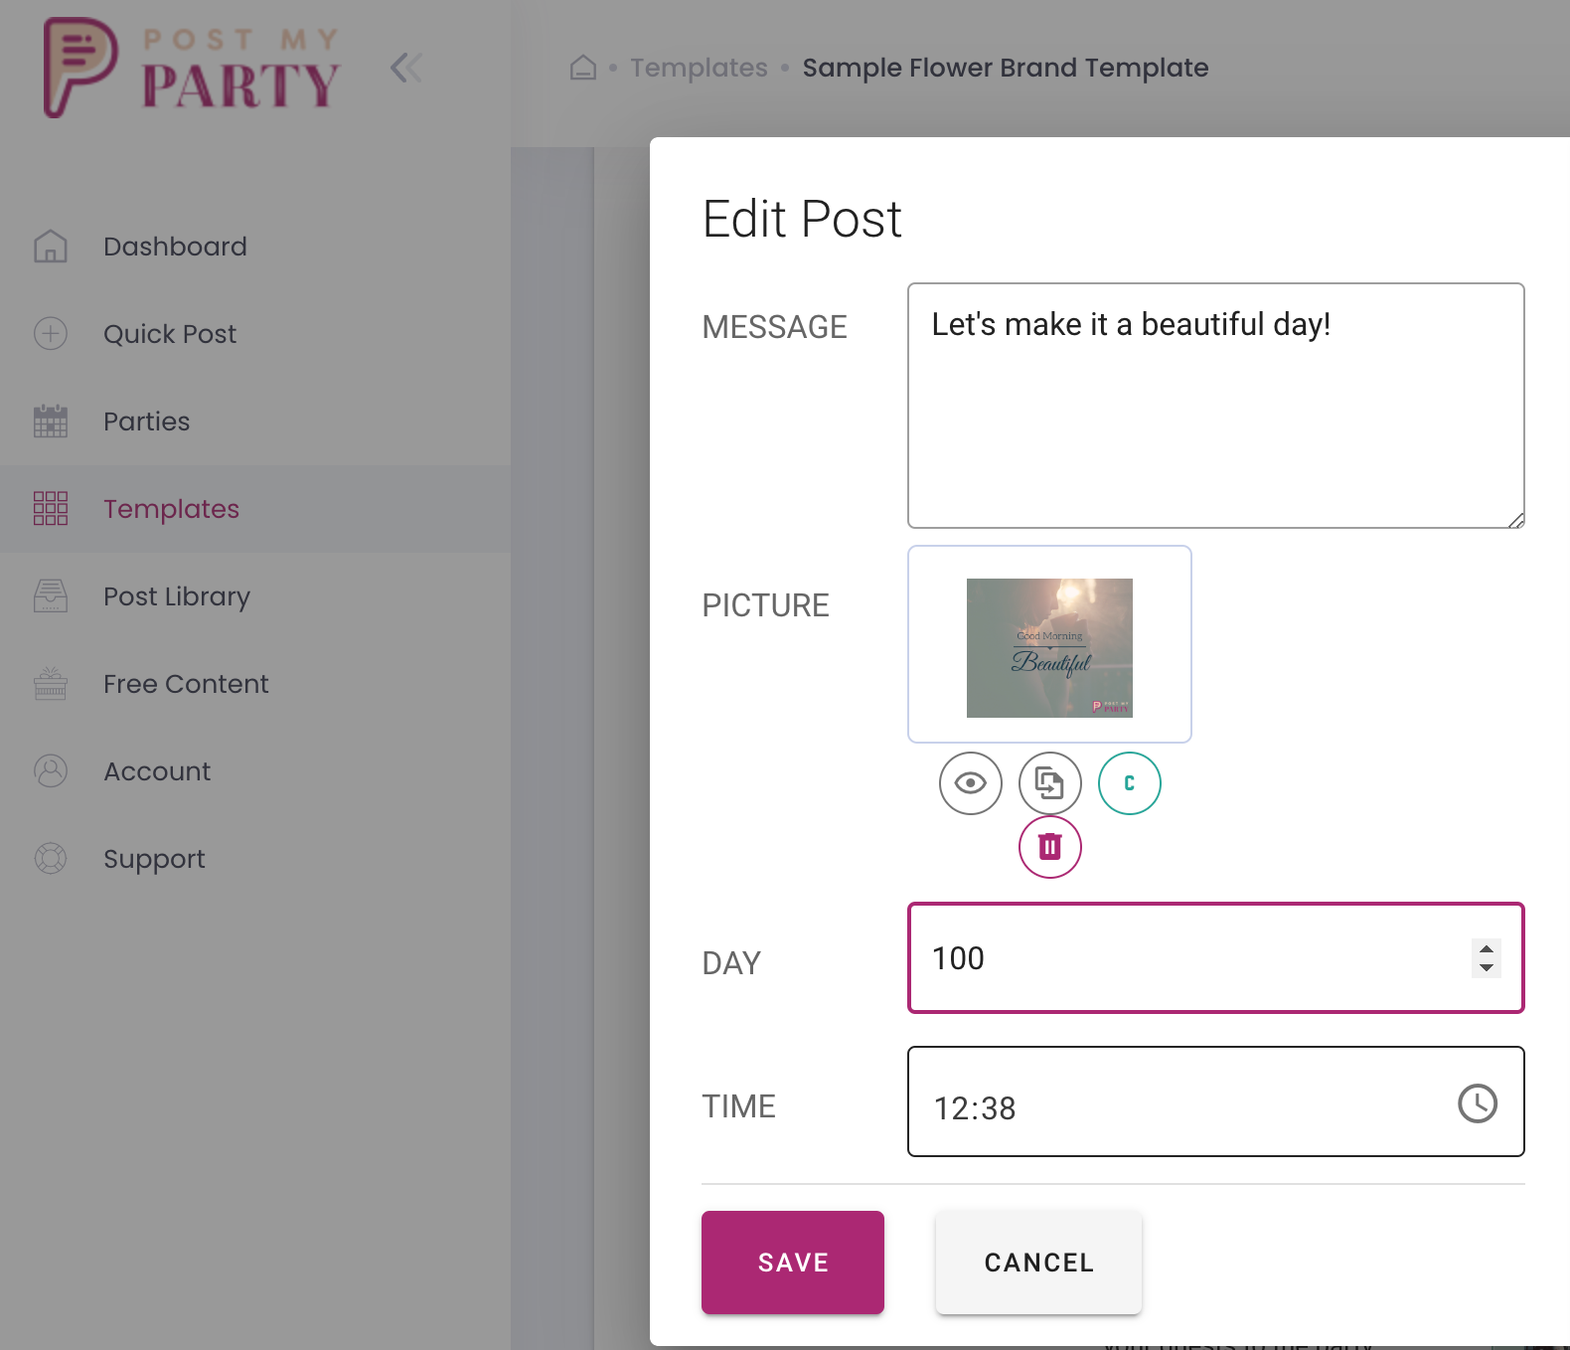Open Dashboard in the sidebar

coord(175,247)
